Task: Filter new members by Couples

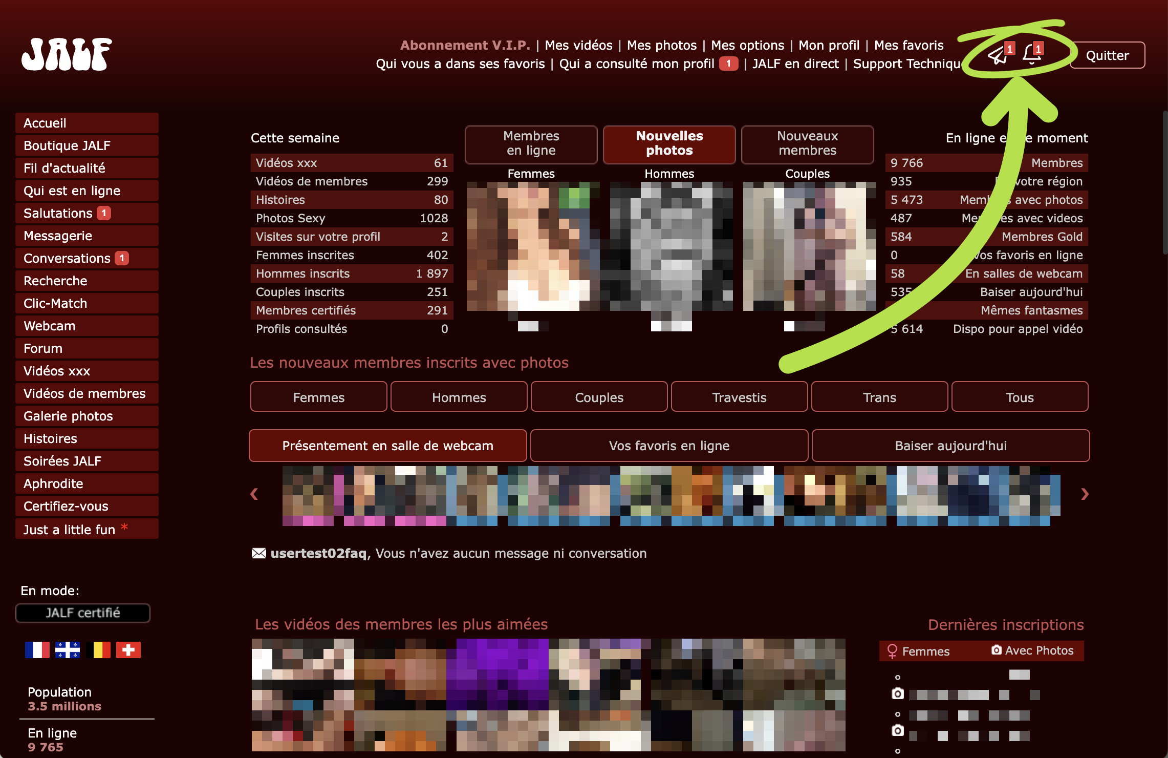Action: pos(599,397)
